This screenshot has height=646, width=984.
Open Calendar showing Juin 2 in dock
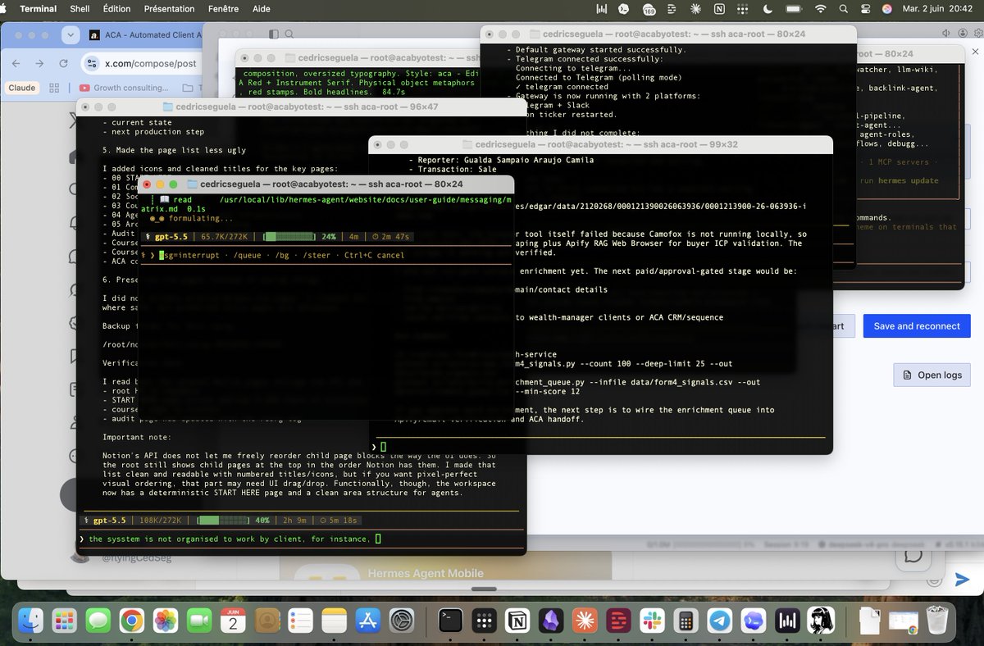click(x=233, y=622)
